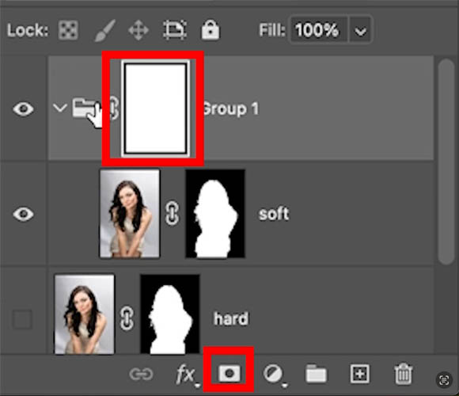Hide the soft layer eye icon
The height and width of the screenshot is (396, 459).
point(23,214)
